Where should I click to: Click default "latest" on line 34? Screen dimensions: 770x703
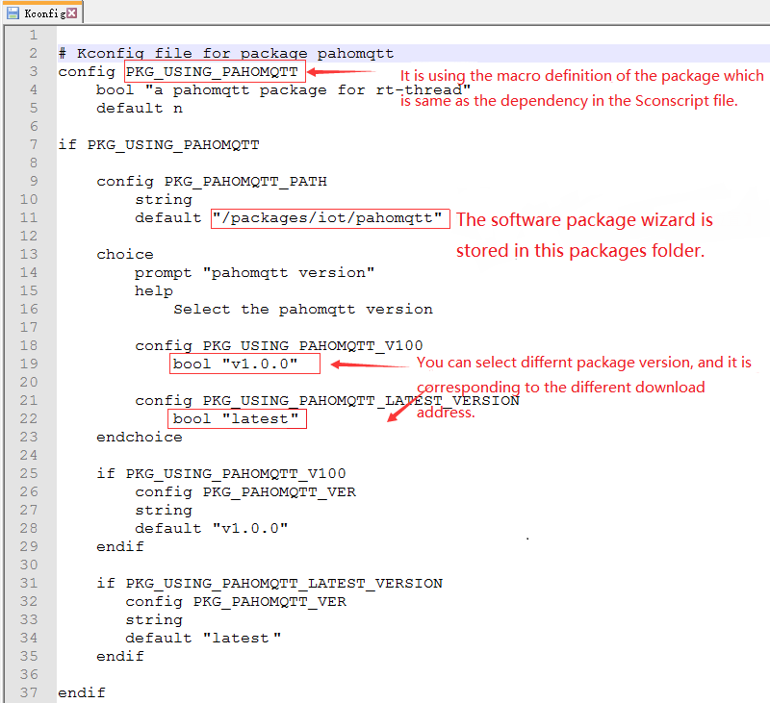tap(203, 638)
